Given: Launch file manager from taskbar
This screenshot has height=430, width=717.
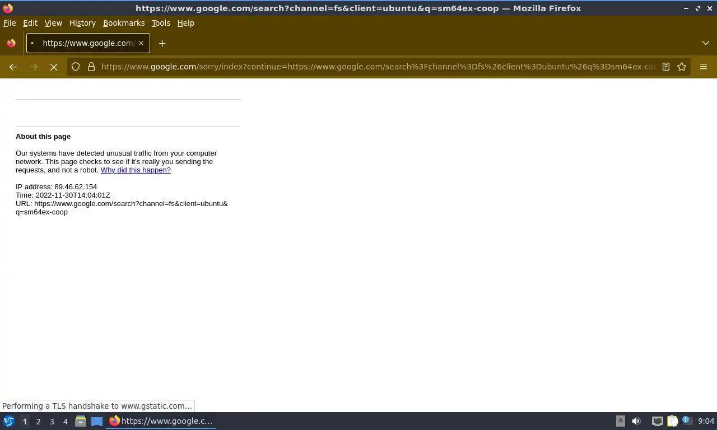Looking at the screenshot, I should click(x=81, y=421).
